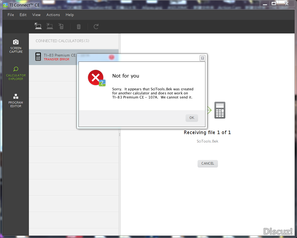Click OK in the Not for you dialog
Image resolution: width=297 pixels, height=238 pixels.
click(x=192, y=118)
